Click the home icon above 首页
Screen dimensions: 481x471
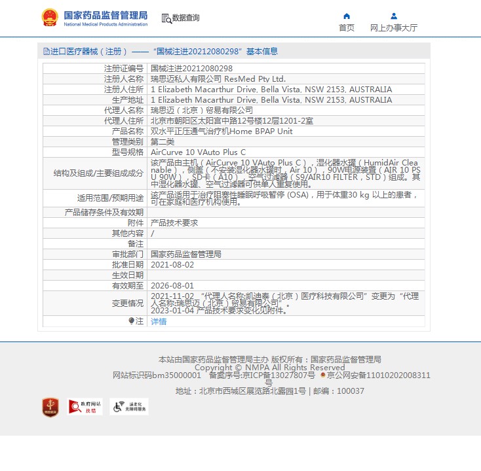click(347, 16)
